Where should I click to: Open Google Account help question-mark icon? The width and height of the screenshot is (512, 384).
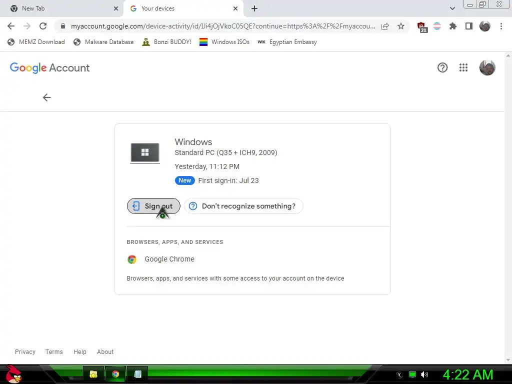click(x=442, y=67)
